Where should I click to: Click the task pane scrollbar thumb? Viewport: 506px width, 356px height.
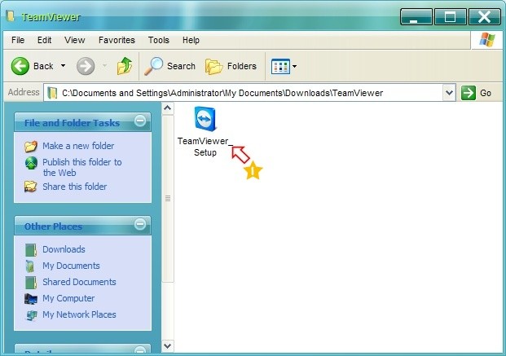168,199
